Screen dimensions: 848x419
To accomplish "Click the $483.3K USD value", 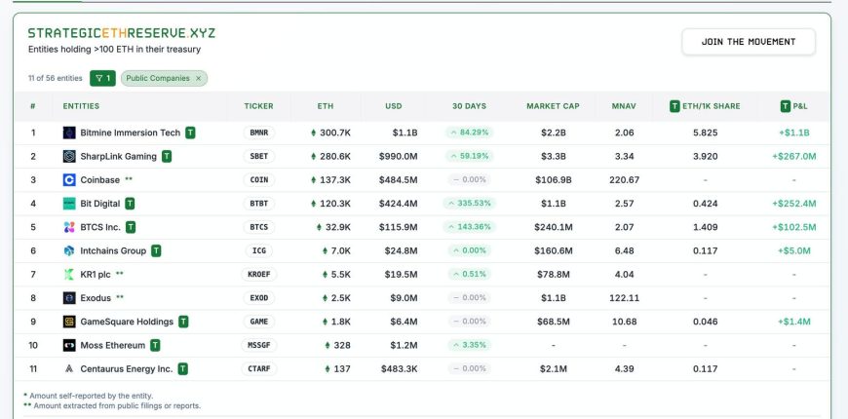I will (x=399, y=368).
